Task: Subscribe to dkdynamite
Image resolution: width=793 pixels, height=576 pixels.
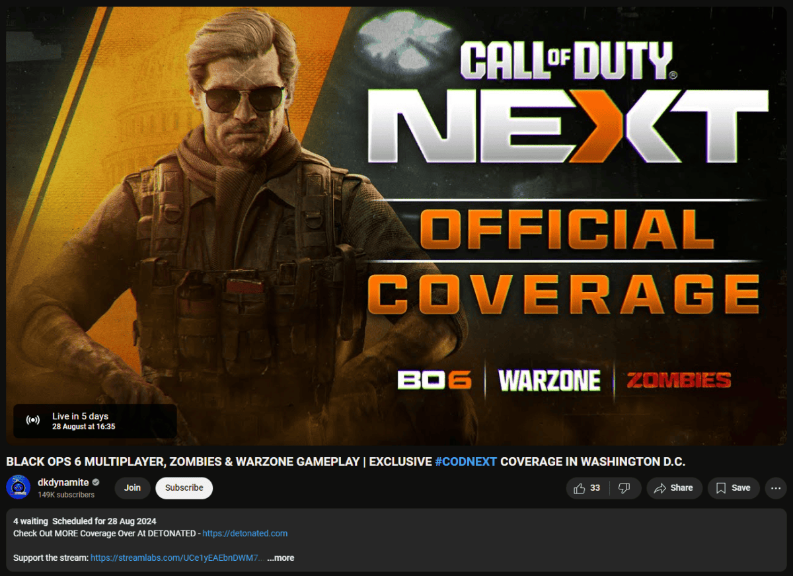Action: pyautogui.click(x=184, y=488)
